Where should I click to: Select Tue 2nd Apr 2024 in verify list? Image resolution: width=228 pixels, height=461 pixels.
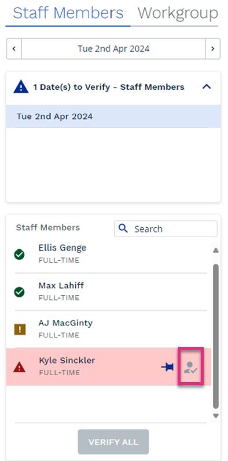tap(113, 117)
